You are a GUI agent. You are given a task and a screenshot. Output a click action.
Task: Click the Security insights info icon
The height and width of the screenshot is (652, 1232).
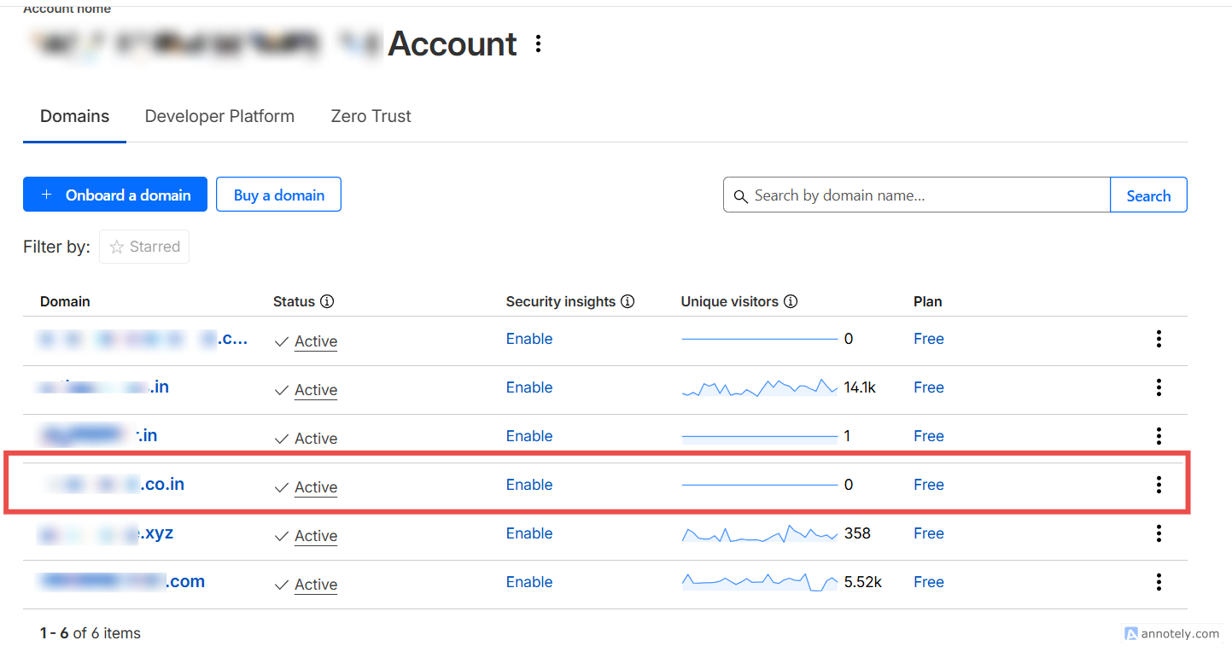(x=628, y=301)
